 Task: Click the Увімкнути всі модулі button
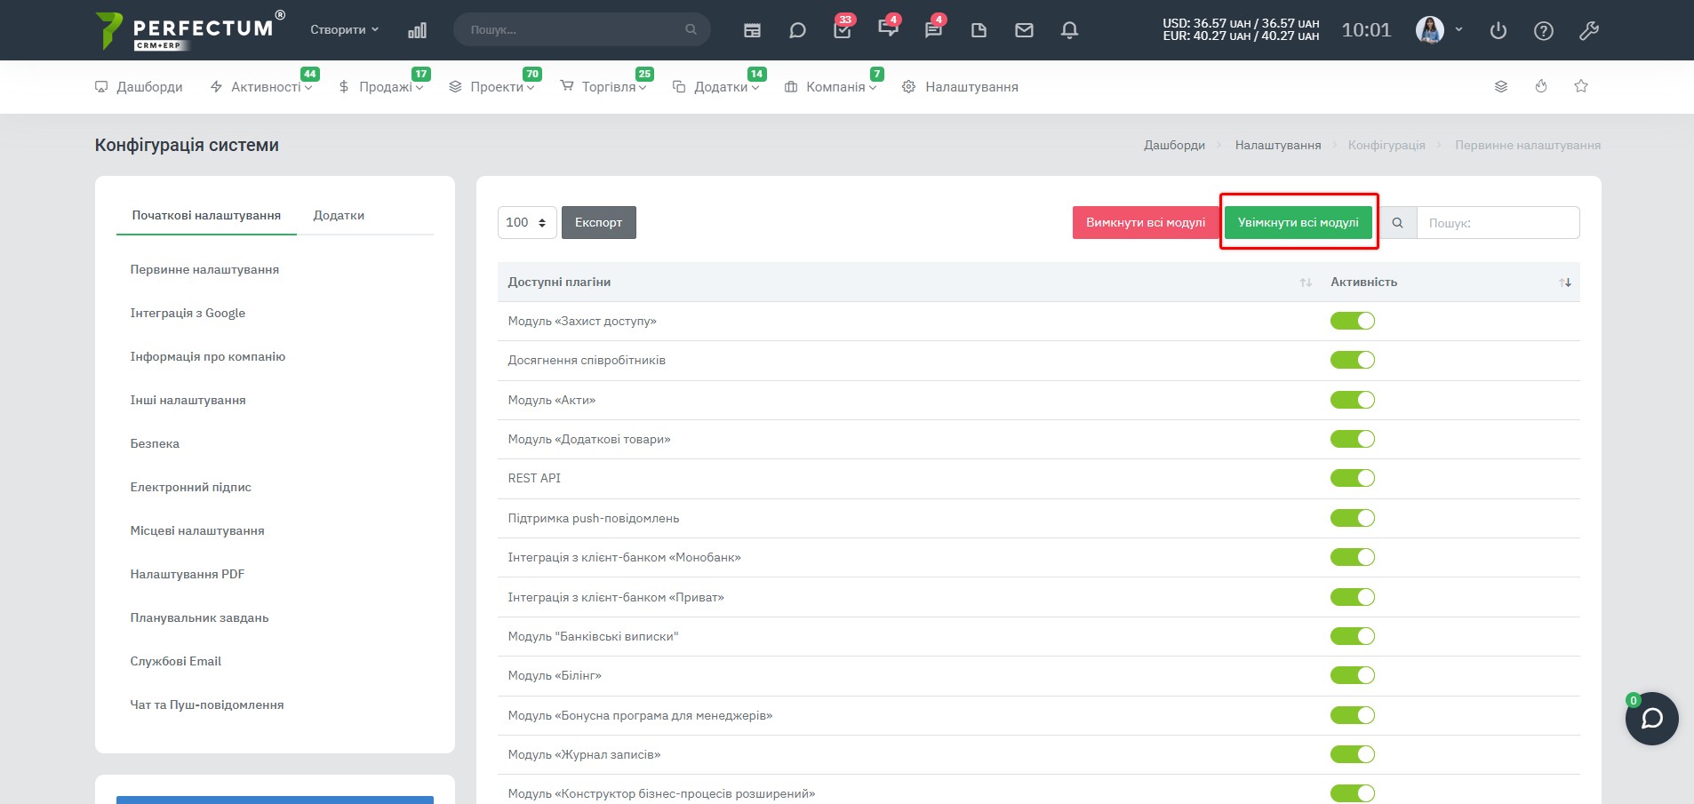coord(1298,222)
